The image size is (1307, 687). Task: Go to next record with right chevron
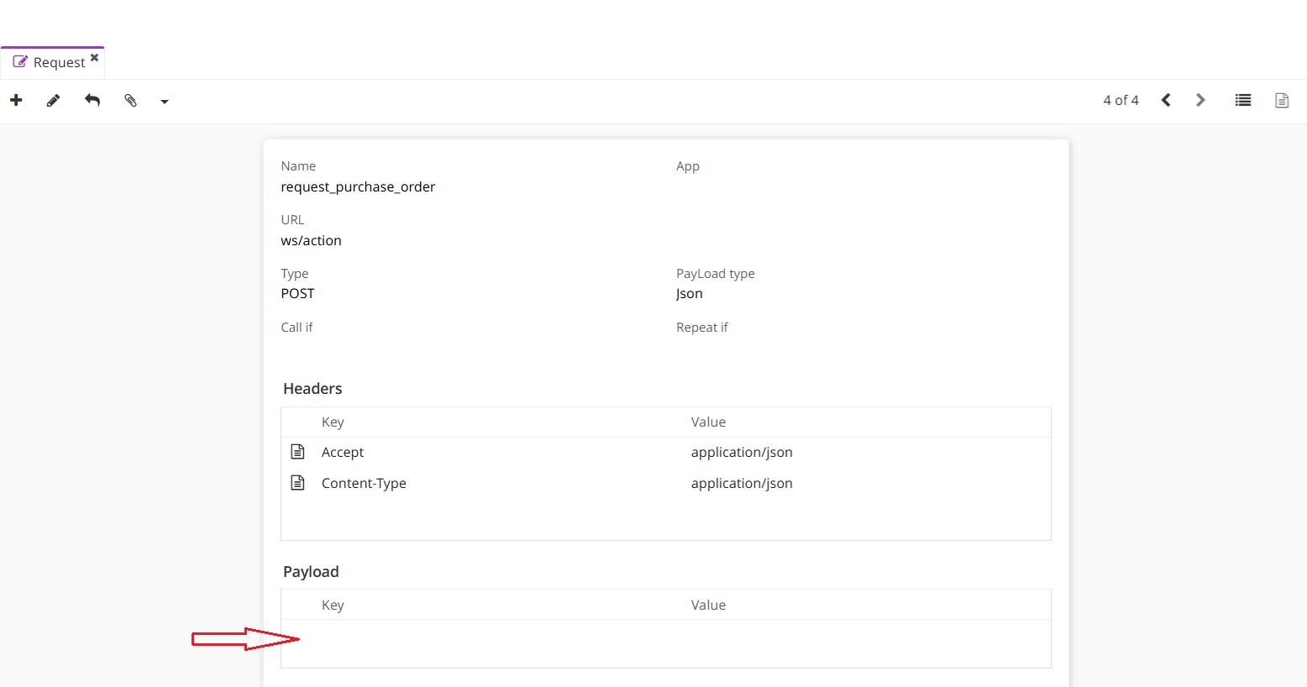click(x=1200, y=100)
